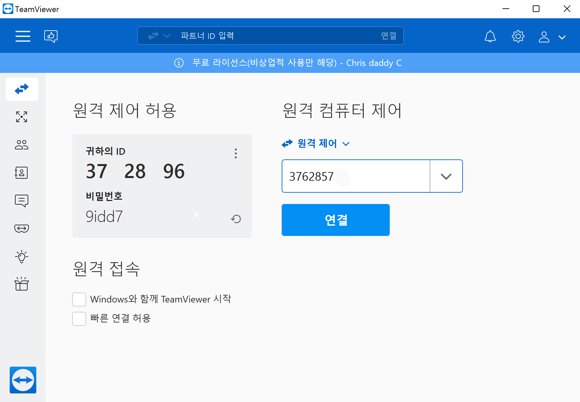Maximize the TeamViewer window
580x402 pixels.
coord(536,9)
